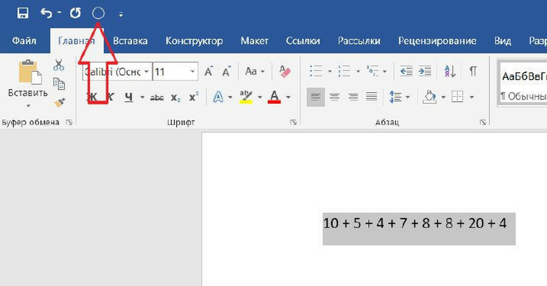Expand the Вставить paste options arrow
Screen dimensions: 547x286
pyautogui.click(x=28, y=106)
